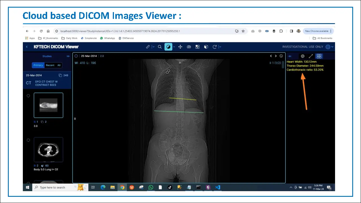This screenshot has height=203, width=361.
Task: Open the DWService bookmark
Action: (126, 38)
